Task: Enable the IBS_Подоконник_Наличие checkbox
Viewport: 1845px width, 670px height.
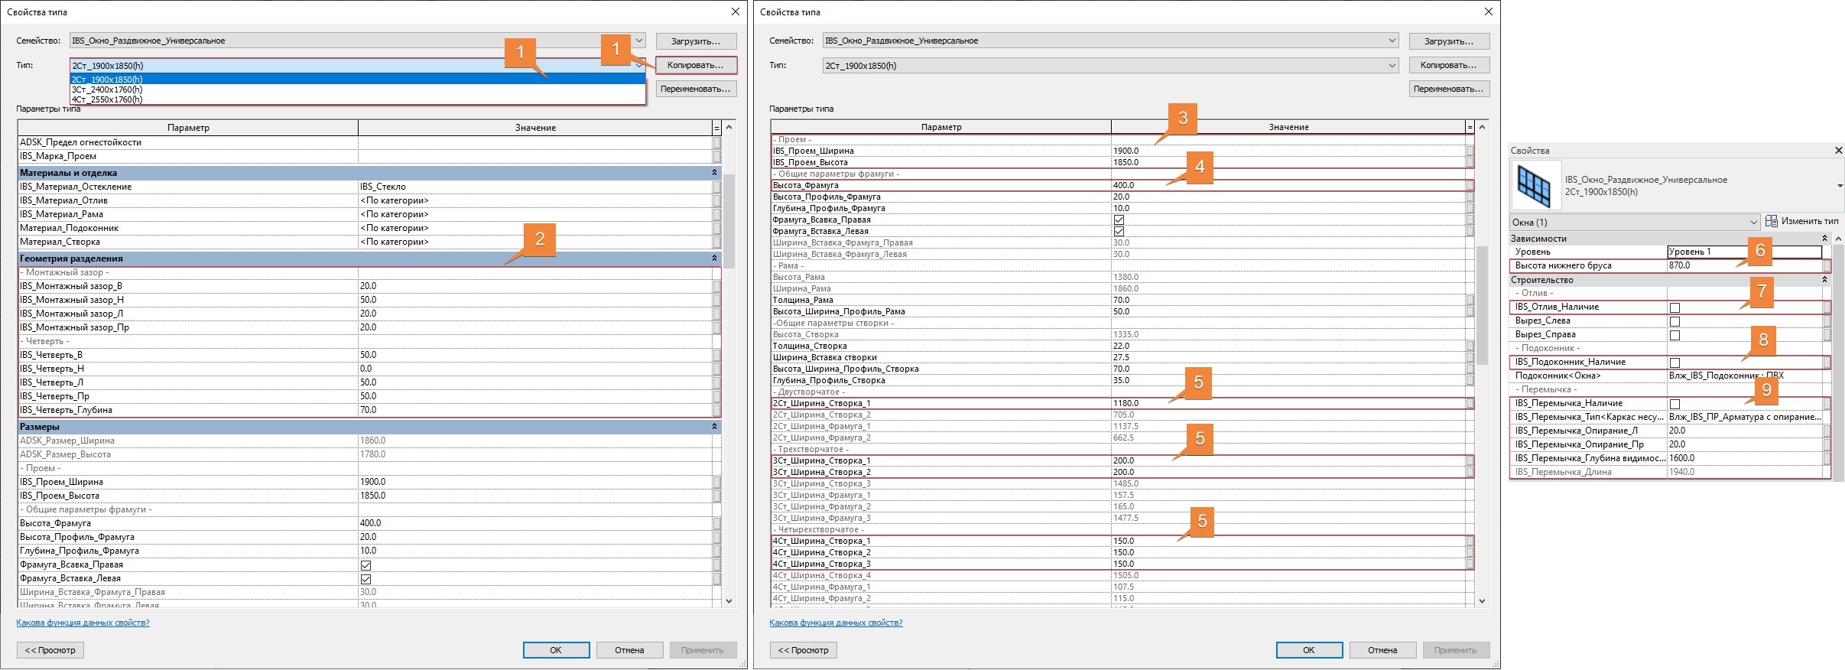Action: [1674, 363]
